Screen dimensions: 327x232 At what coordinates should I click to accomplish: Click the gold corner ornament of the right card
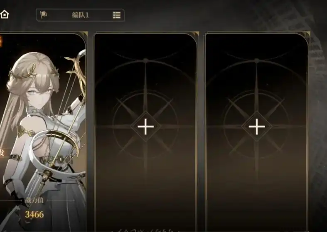coord(307,34)
